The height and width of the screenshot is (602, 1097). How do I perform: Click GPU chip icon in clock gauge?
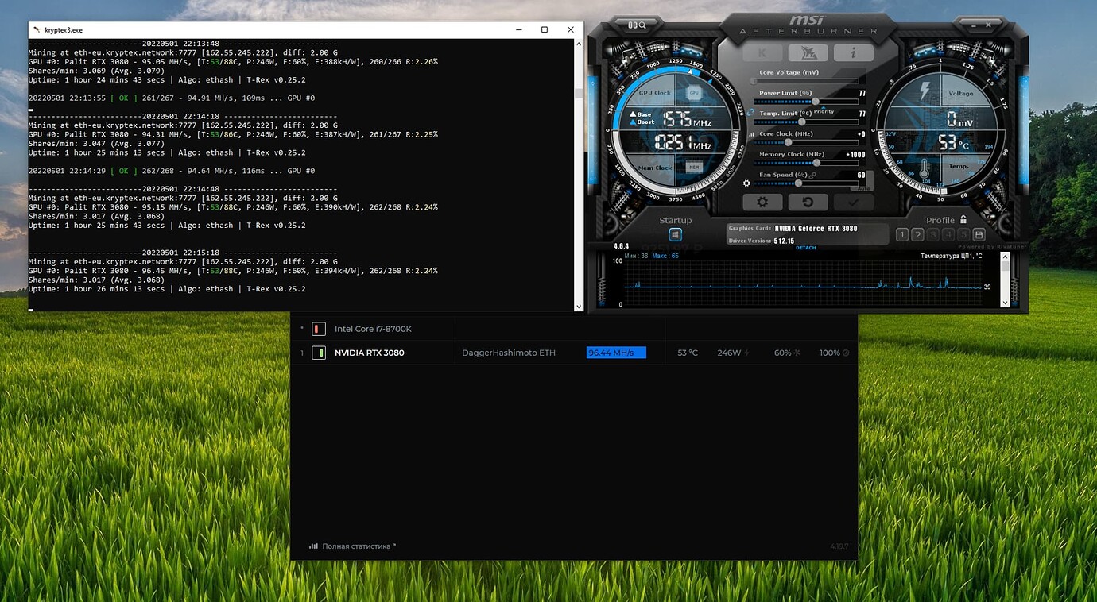pos(694,93)
